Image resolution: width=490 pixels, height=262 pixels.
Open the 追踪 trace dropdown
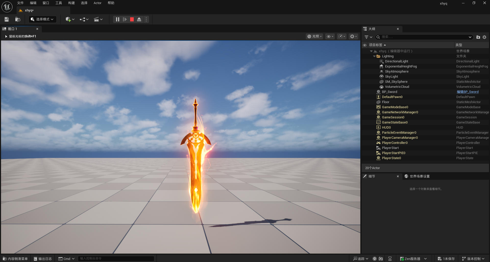pyautogui.click(x=361, y=259)
